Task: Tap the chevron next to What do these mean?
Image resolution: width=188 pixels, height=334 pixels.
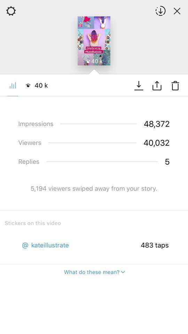Action: pos(123,272)
